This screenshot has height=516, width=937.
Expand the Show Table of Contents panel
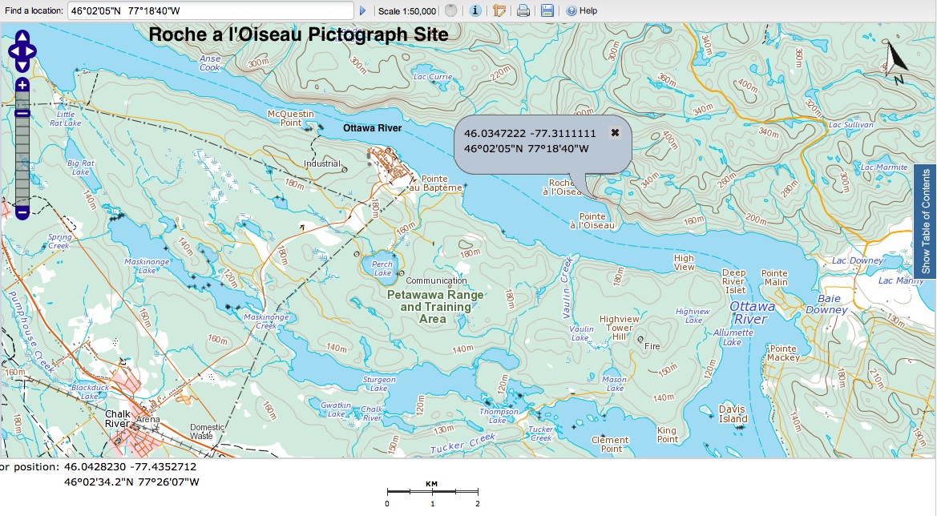(926, 221)
